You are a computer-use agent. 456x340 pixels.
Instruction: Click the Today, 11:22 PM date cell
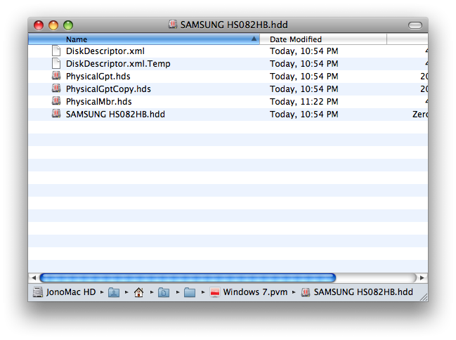click(x=304, y=101)
